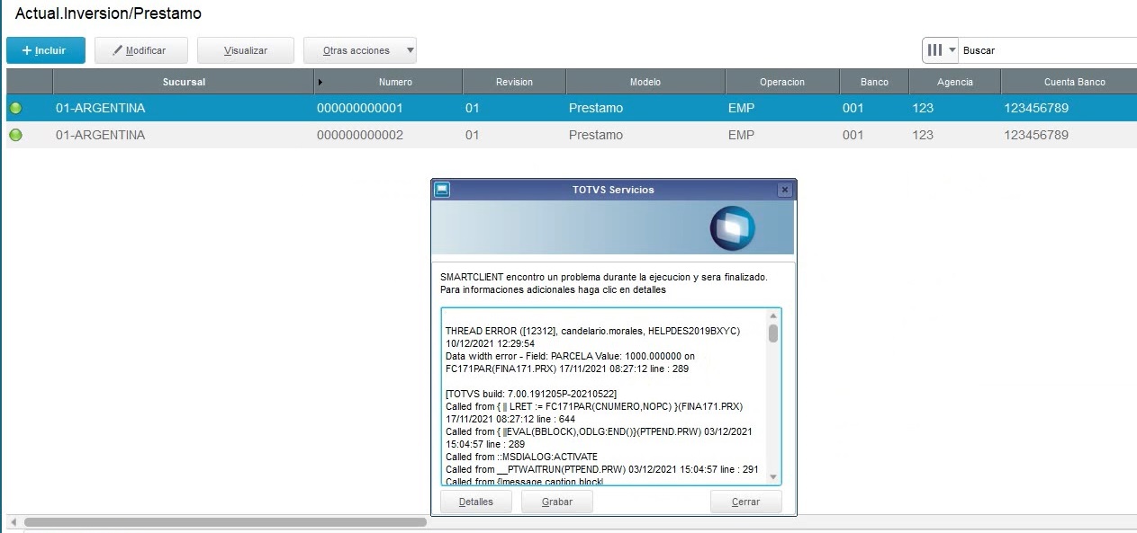Click the scroll up arrow in error log
1137x533 pixels.
pos(773,316)
